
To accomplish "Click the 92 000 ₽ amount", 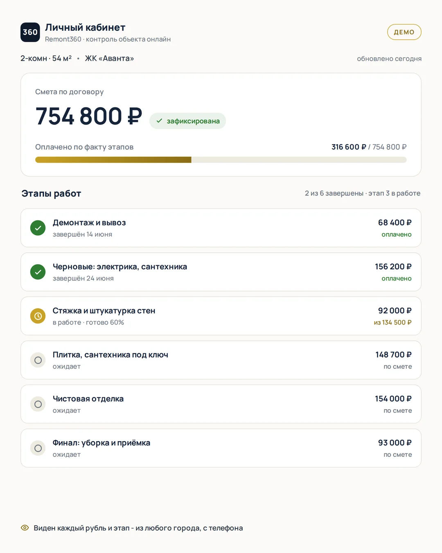I will [x=395, y=310].
